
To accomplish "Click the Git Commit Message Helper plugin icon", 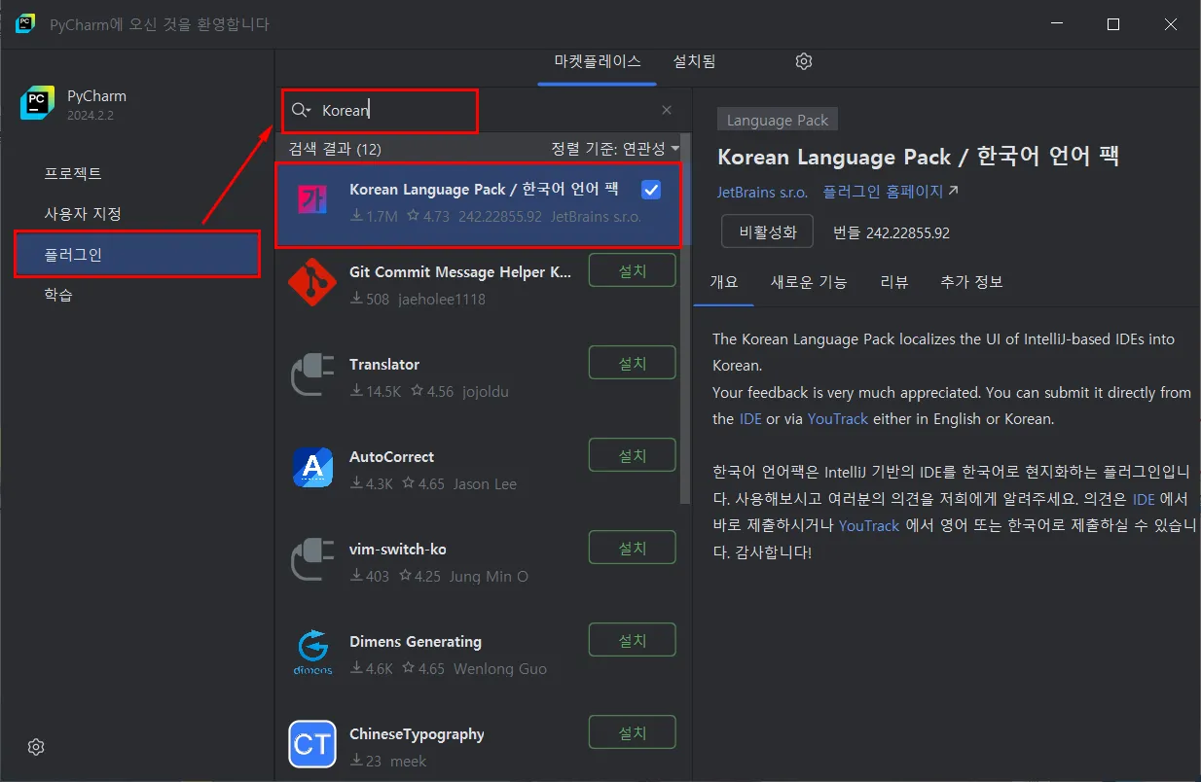I will [x=312, y=282].
